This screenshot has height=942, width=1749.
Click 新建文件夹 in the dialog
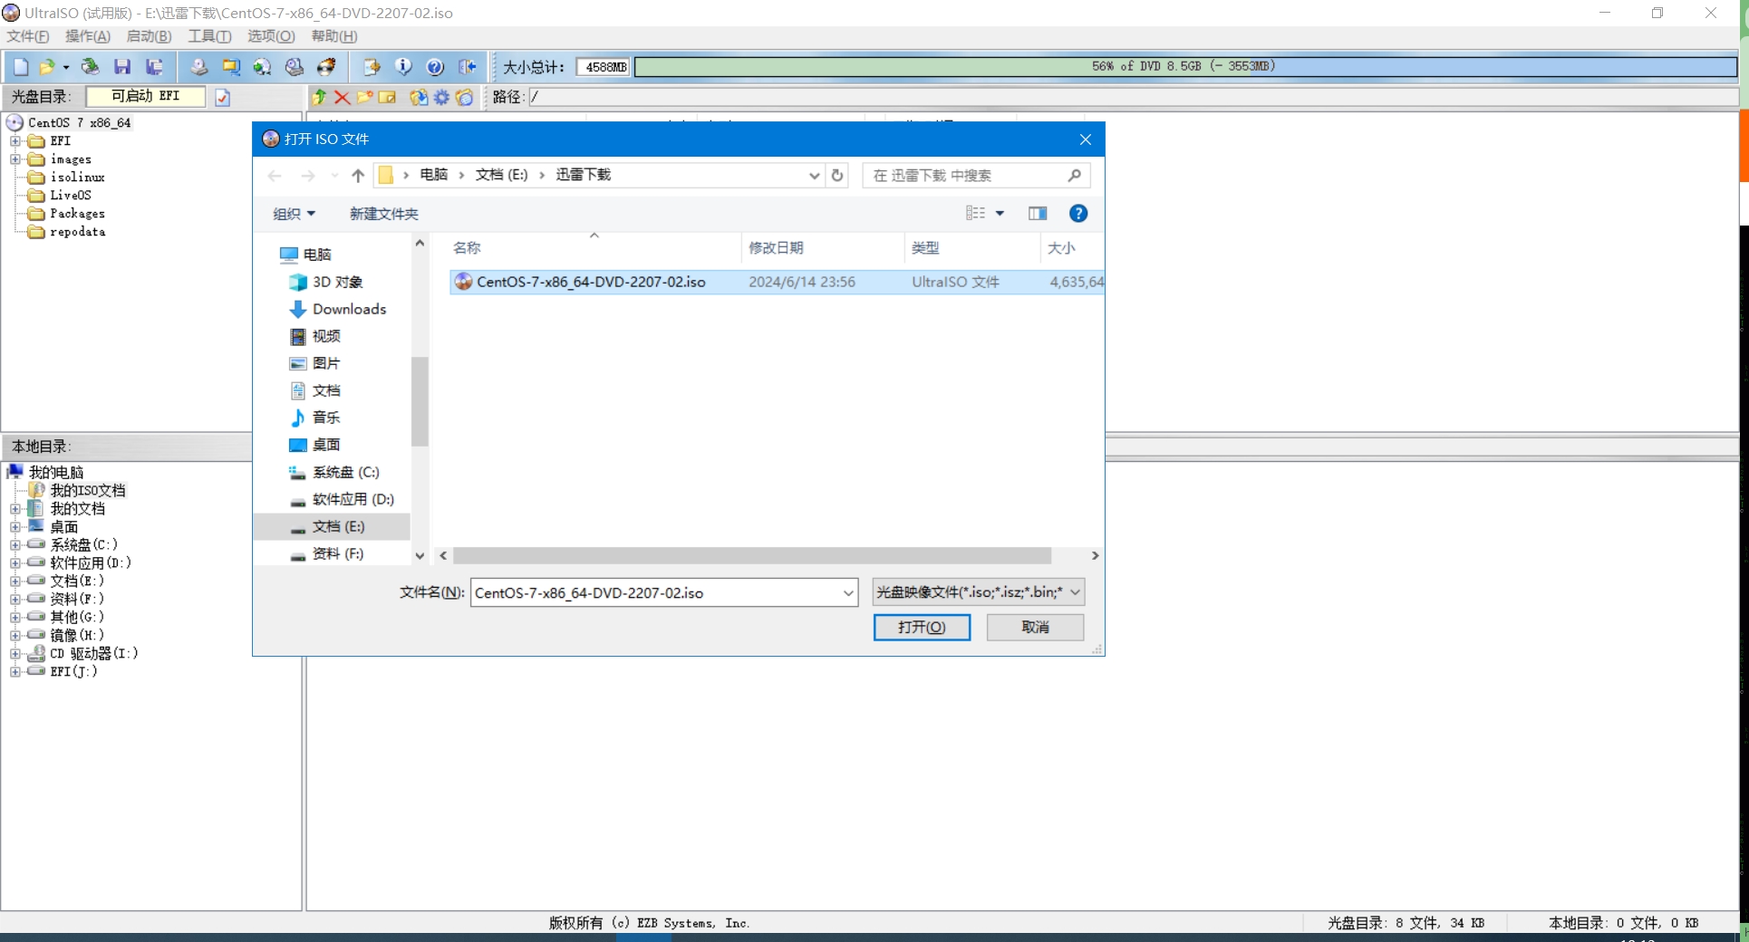click(x=384, y=214)
